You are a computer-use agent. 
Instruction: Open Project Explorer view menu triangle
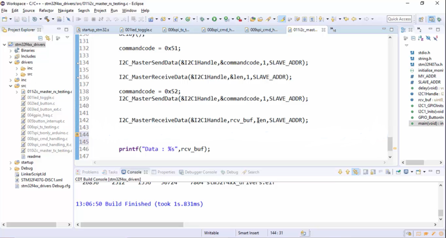pyautogui.click(x=68, y=37)
